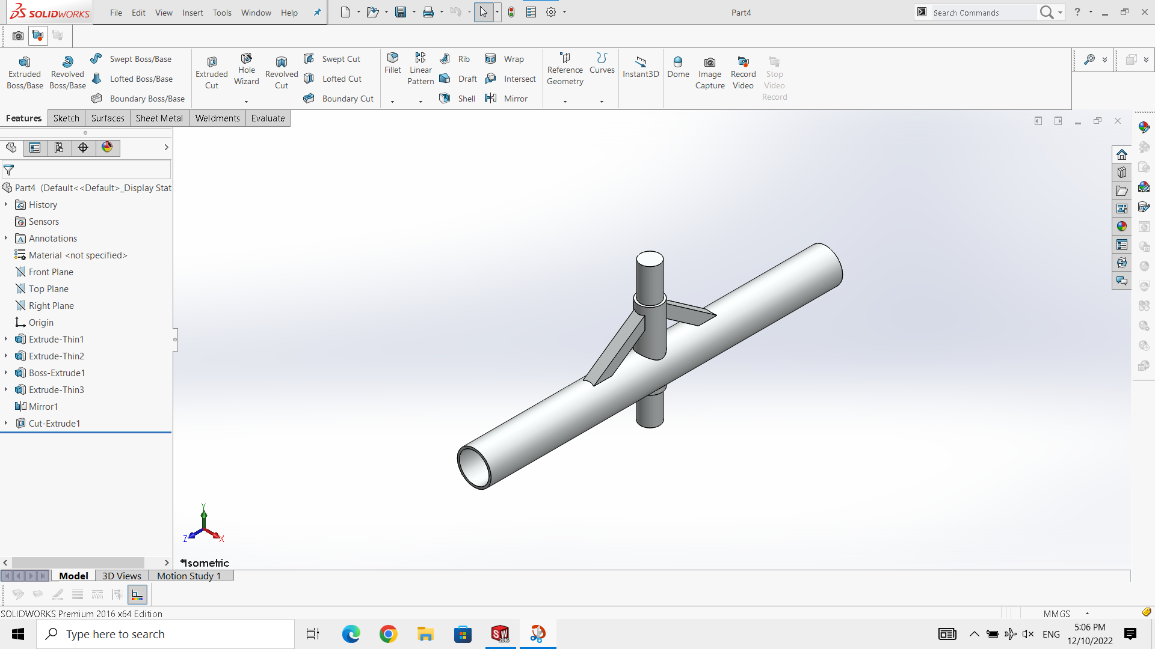The width and height of the screenshot is (1155, 649).
Task: Select the Revolved Boss/Base tool
Action: [67, 73]
